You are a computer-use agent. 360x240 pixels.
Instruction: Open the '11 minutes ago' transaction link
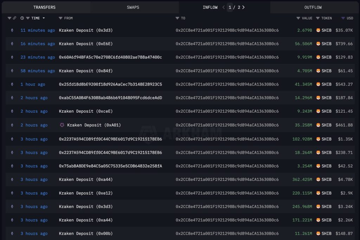tap(38, 30)
